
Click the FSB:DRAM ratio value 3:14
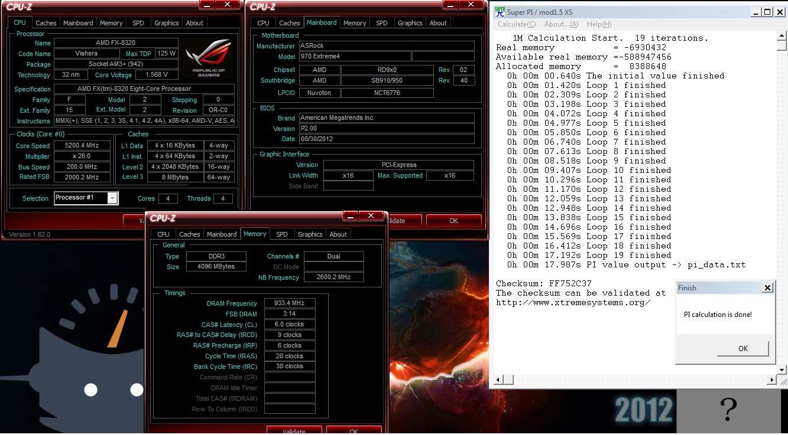(289, 314)
